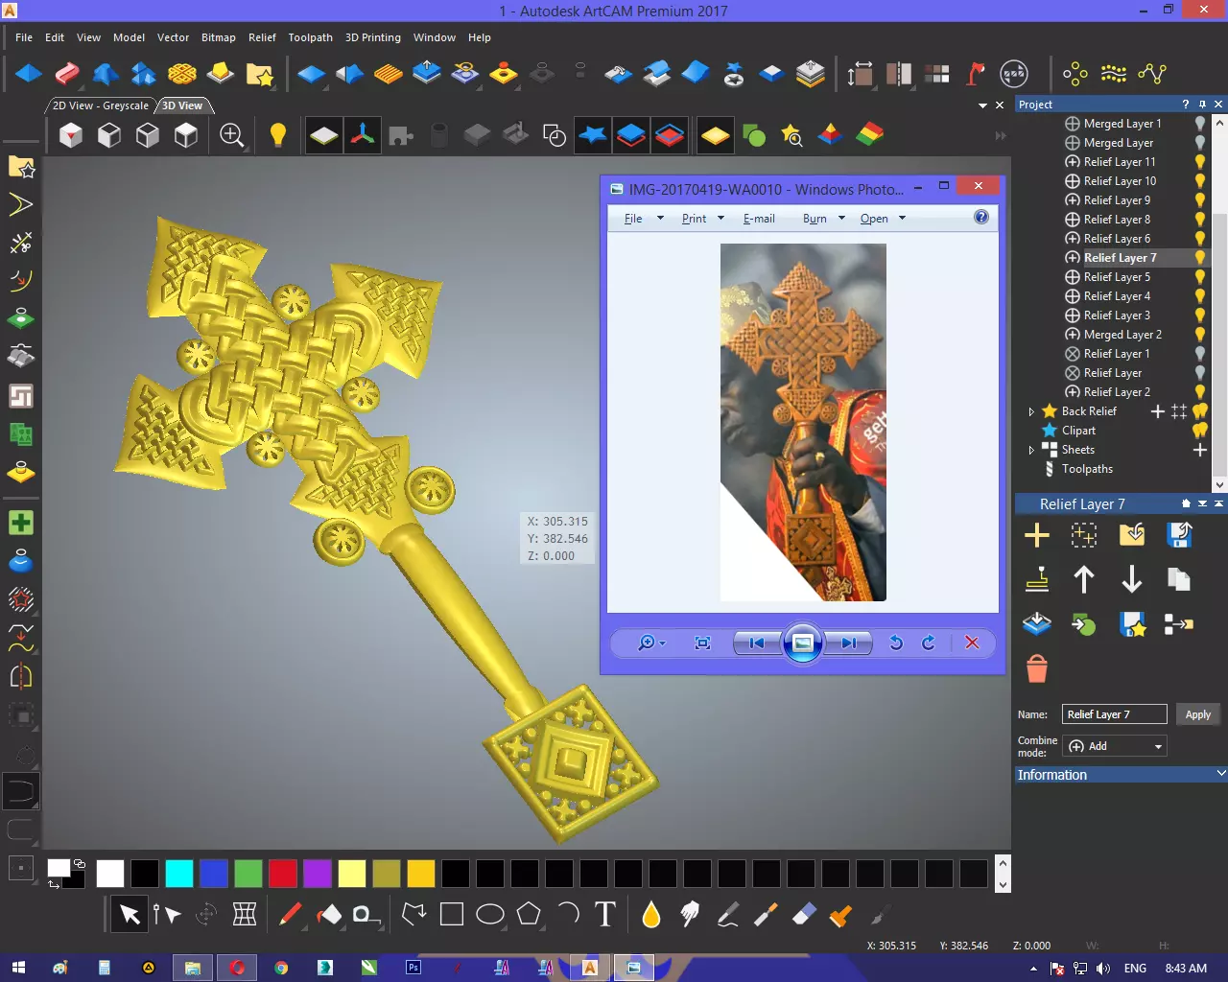This screenshot has width=1228, height=982.
Task: Choose the arrow Select tool
Action: (x=130, y=915)
